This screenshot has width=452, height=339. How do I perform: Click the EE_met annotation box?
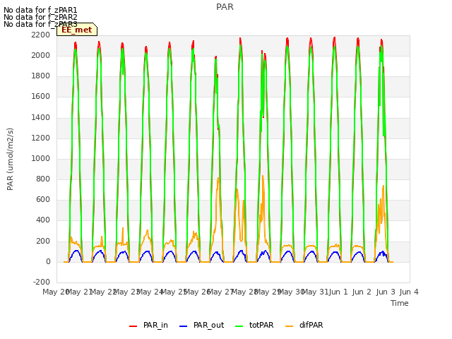coord(77,30)
